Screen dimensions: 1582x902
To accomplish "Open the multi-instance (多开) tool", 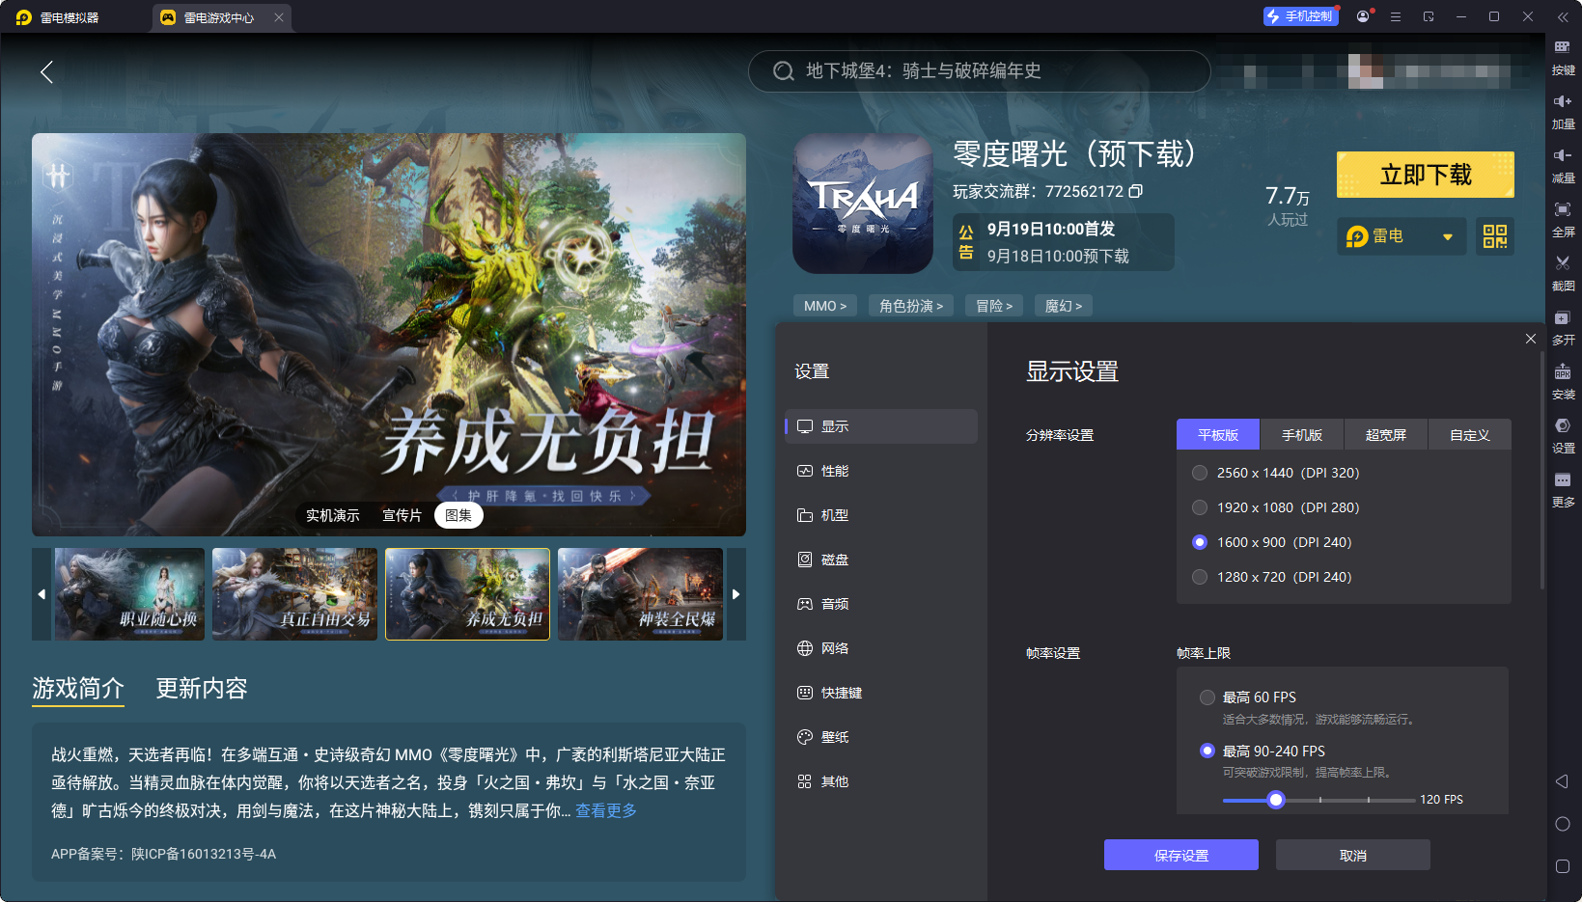I will 1562,318.
